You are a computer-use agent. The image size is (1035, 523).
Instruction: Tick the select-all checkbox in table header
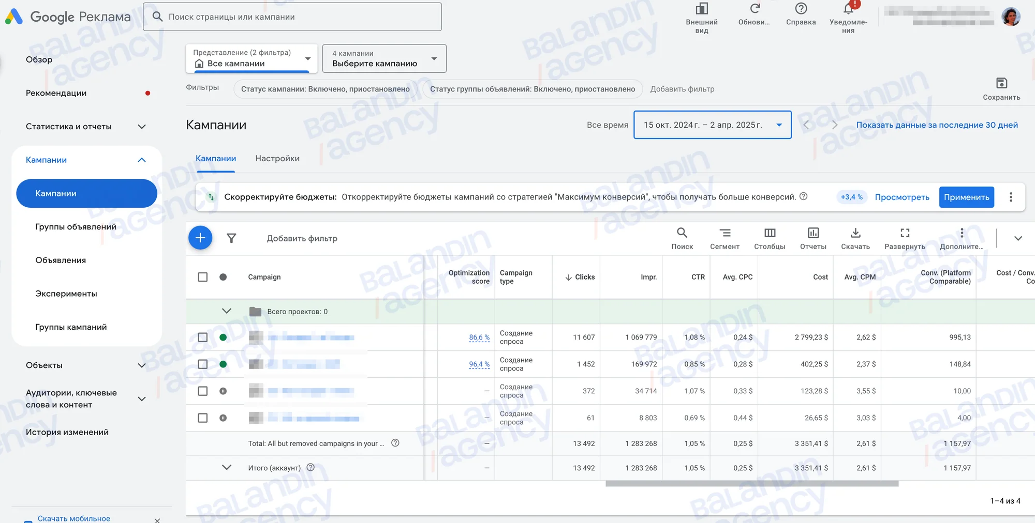click(203, 277)
